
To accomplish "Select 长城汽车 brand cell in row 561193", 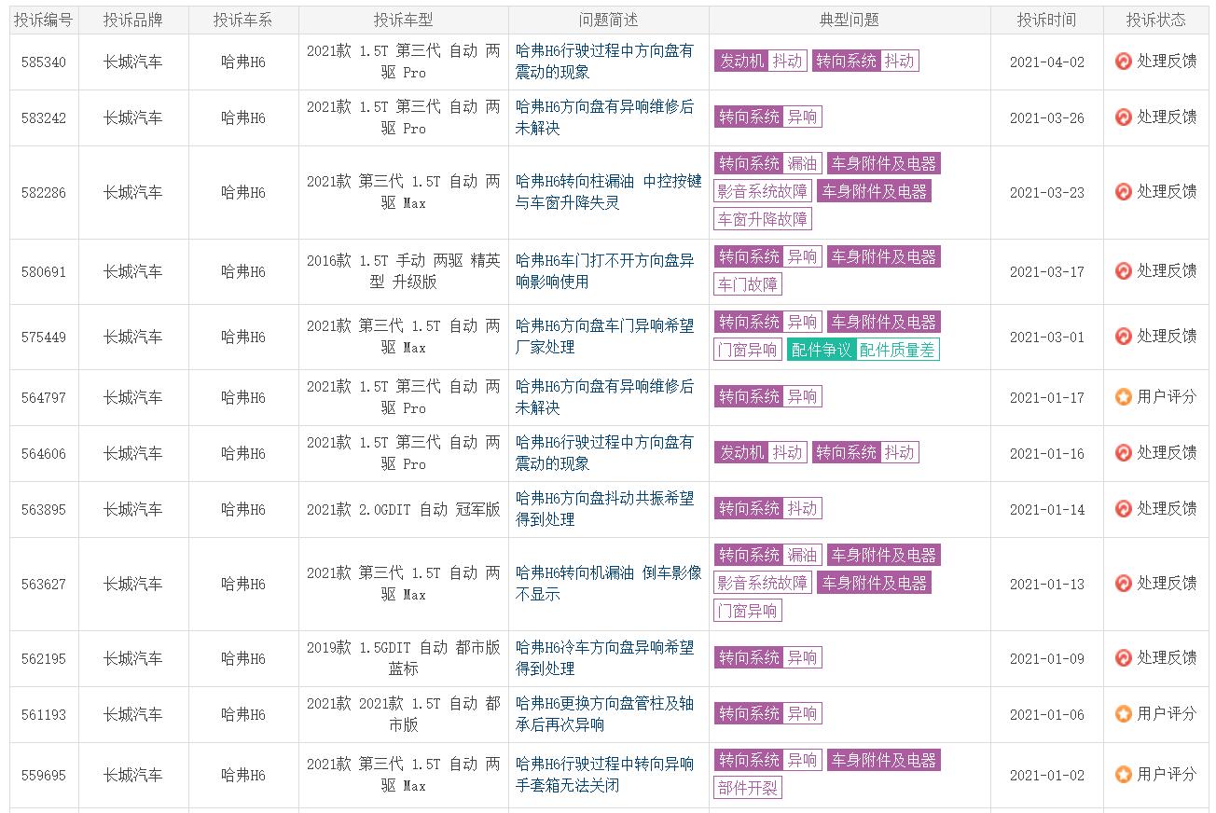I will click(x=133, y=715).
